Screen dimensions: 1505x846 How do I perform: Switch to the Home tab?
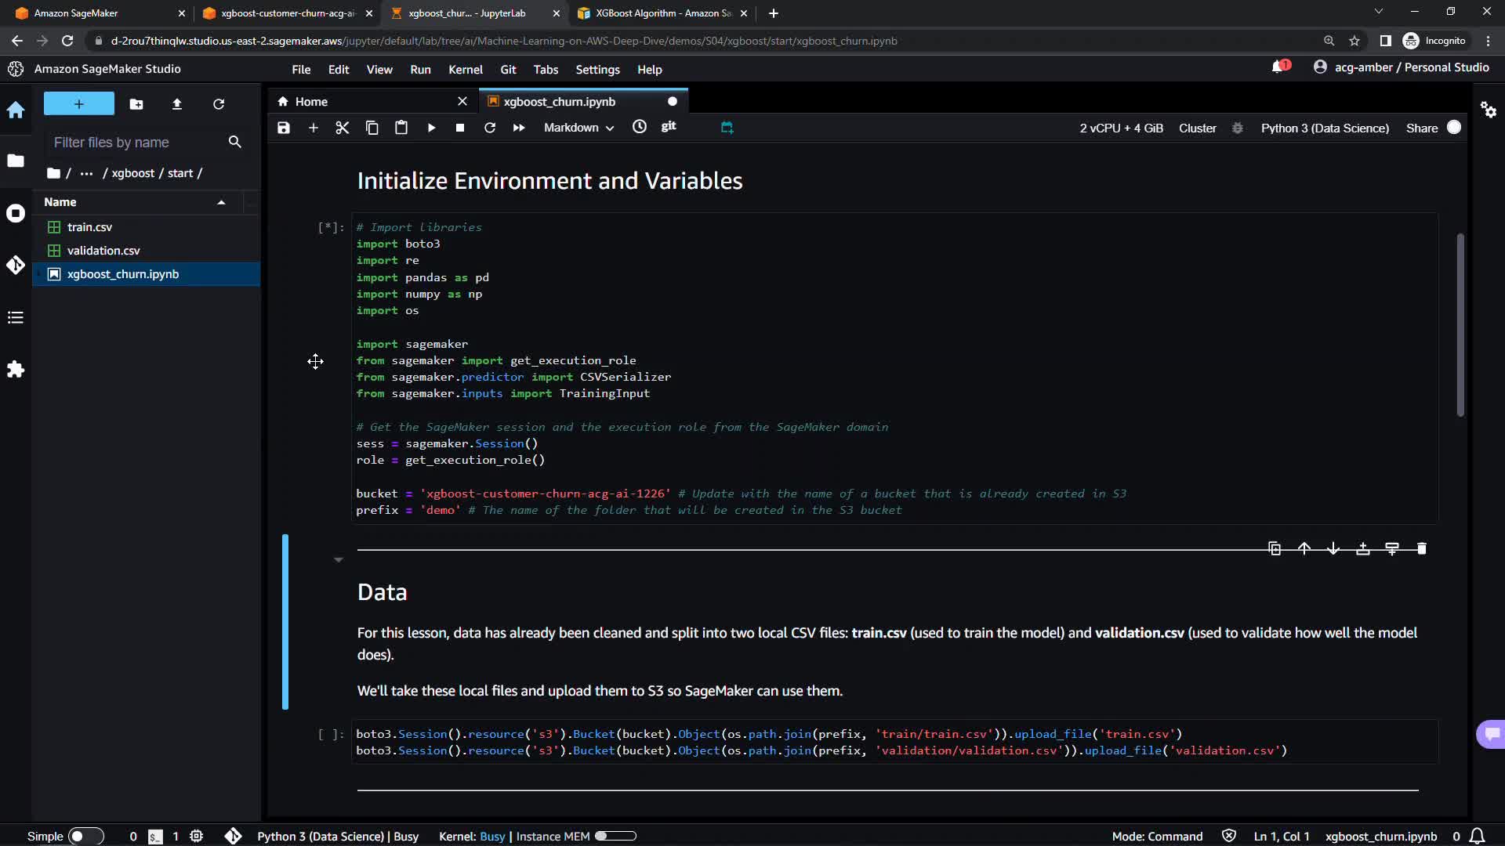(x=311, y=102)
